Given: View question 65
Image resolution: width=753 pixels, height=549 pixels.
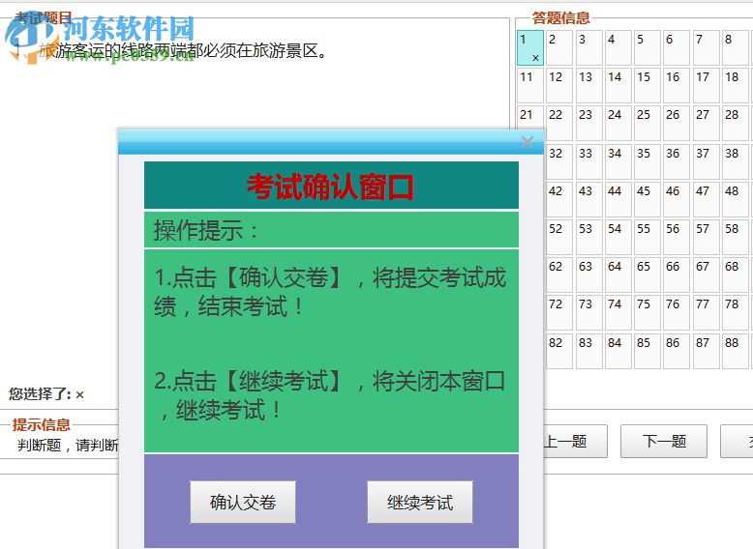Looking at the screenshot, I should pyautogui.click(x=648, y=275).
